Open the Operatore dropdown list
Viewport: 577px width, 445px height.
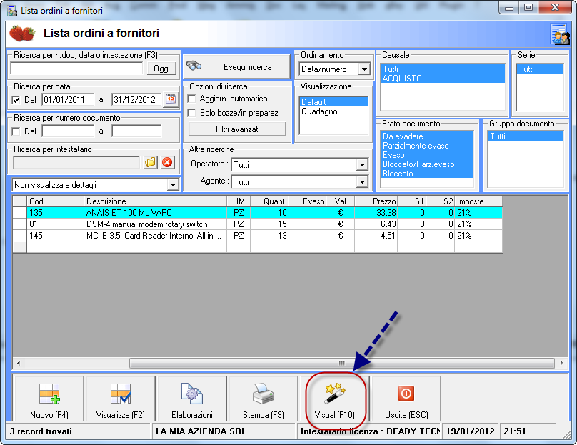[x=361, y=165]
